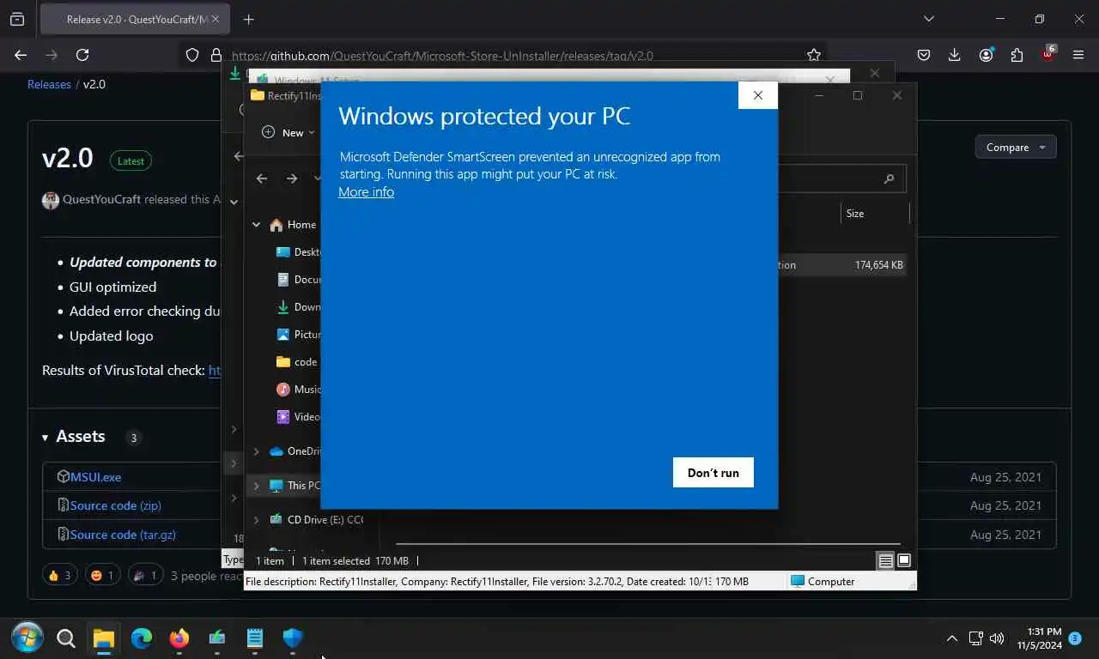Open the Firefox View icon in tab bar

[x=17, y=19]
